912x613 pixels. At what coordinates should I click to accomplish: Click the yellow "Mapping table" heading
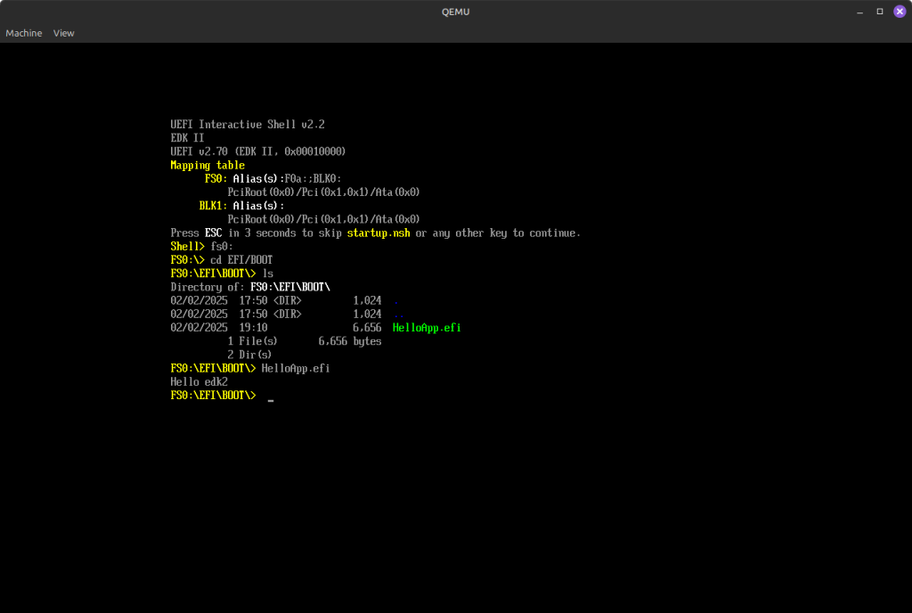point(207,165)
